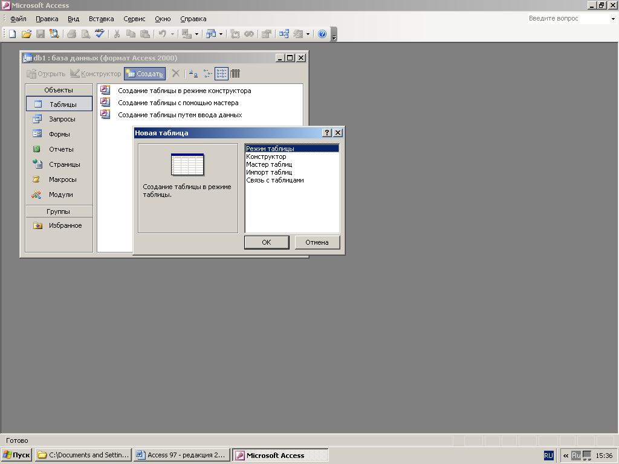Open the Справка menu
Screen dimensions: 619x464
(x=193, y=19)
